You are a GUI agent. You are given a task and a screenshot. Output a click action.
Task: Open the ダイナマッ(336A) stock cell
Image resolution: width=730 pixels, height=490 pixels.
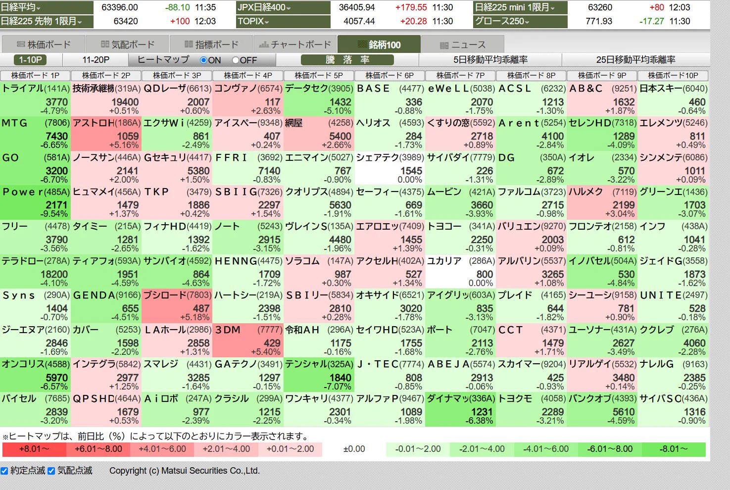[x=460, y=409]
